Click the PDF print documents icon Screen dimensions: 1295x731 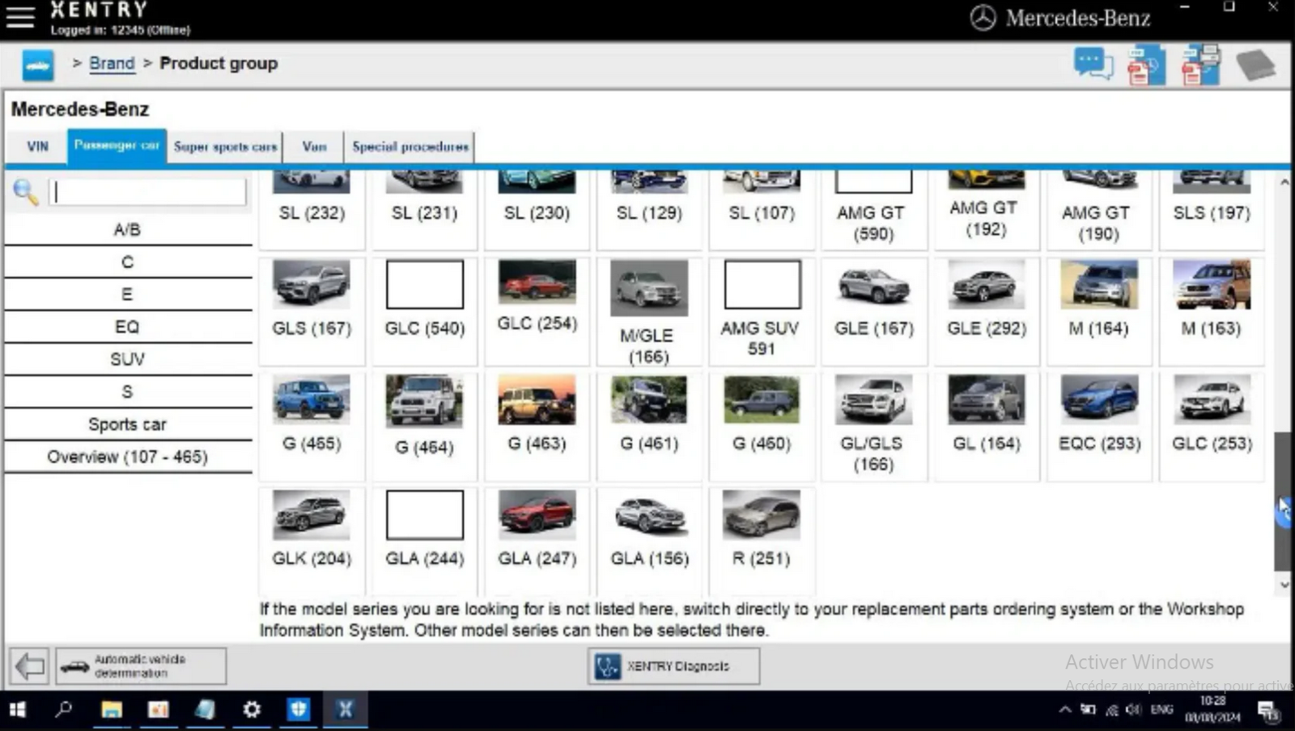(1201, 65)
